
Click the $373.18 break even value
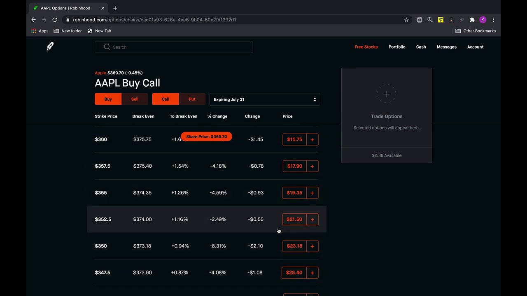click(142, 246)
